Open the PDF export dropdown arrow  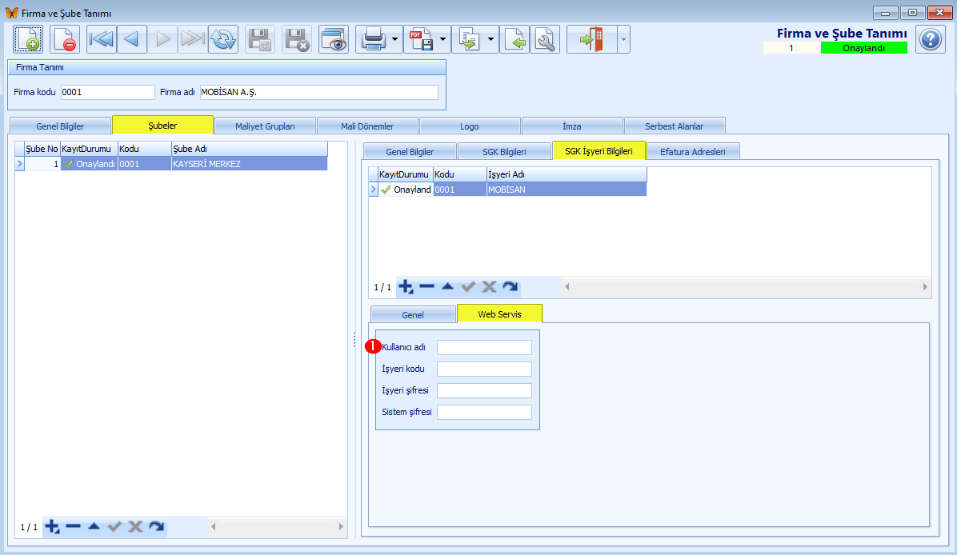click(x=442, y=39)
